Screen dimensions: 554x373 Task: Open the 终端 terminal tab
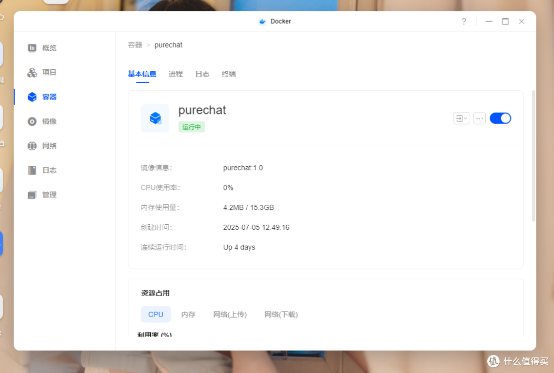click(229, 74)
